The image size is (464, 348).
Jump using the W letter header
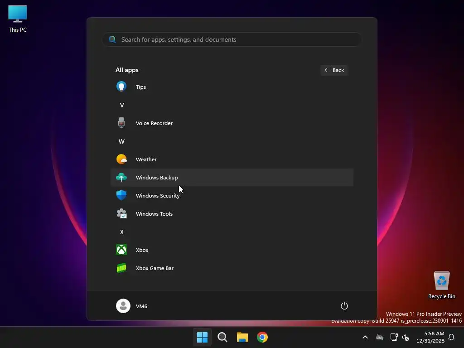click(x=121, y=141)
